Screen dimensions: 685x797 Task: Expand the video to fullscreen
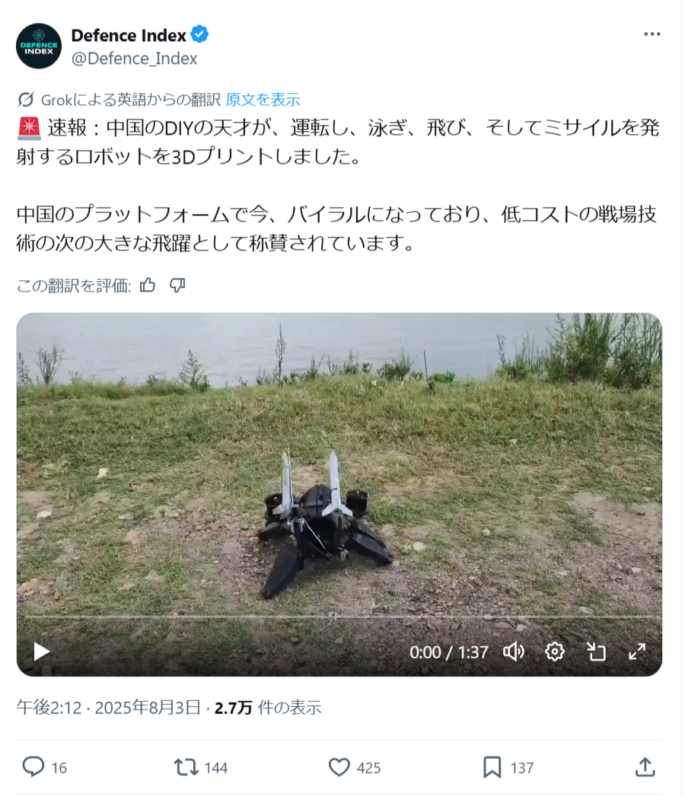tap(637, 652)
